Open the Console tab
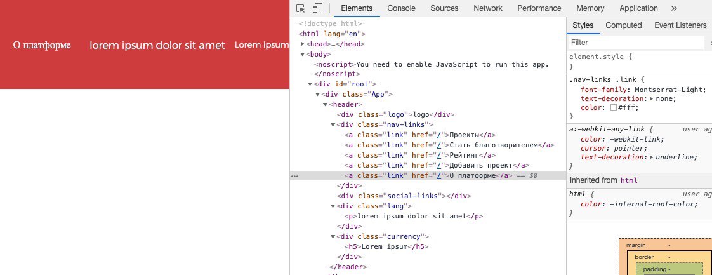Viewport: 712px width, 275px height. (x=402, y=8)
